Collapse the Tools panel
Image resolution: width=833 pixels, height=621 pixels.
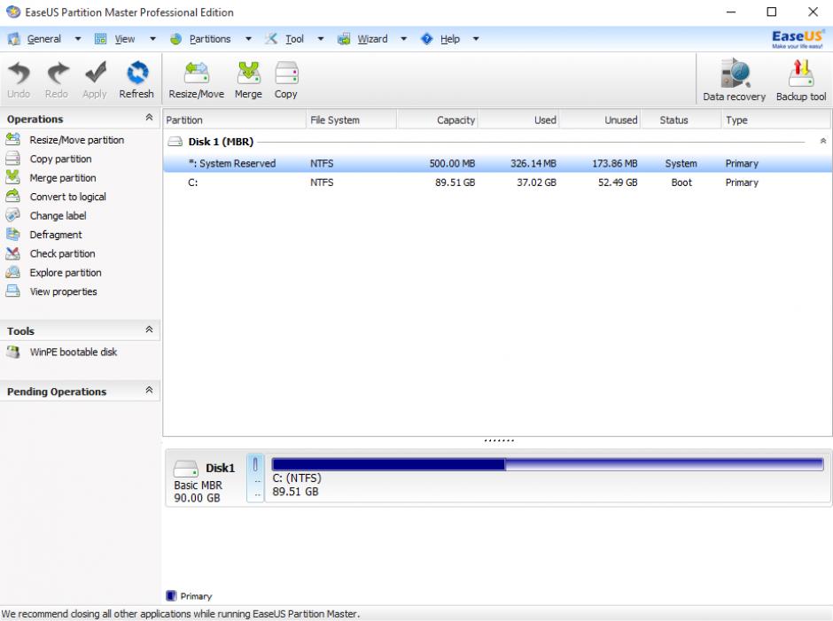pos(149,330)
